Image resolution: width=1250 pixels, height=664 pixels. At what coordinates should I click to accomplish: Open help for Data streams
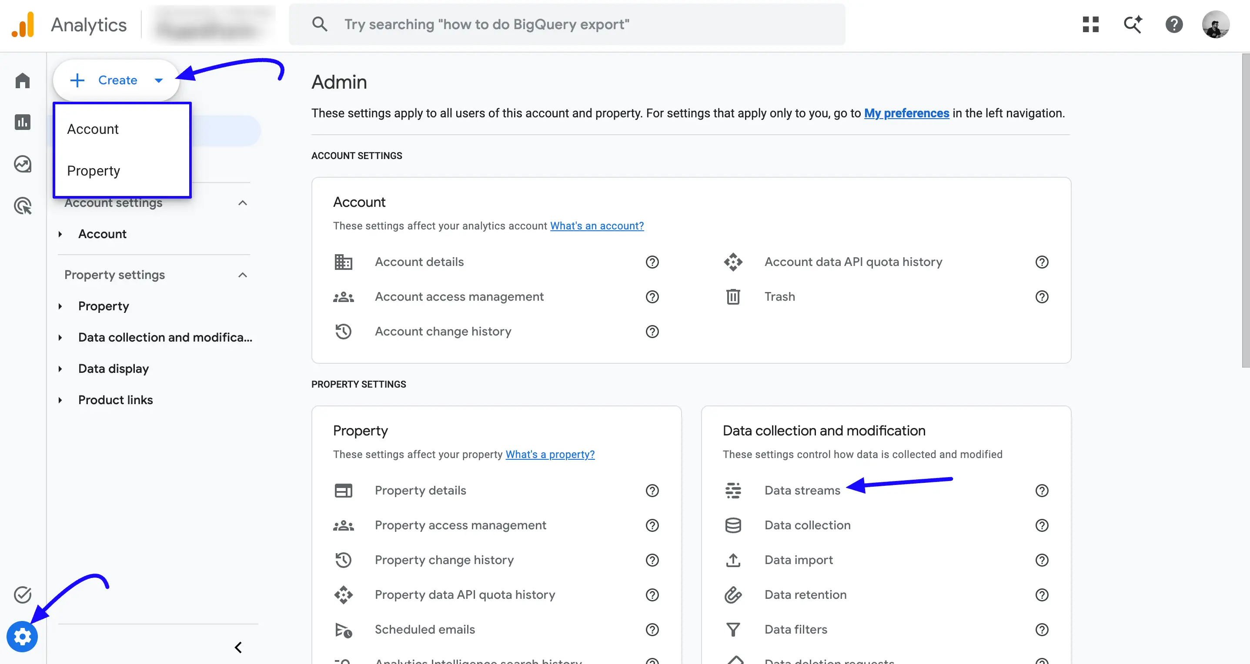point(1042,491)
